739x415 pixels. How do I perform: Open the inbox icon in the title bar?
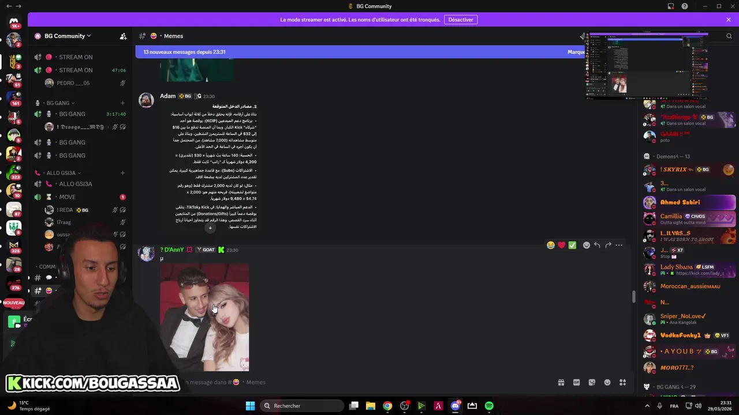click(x=671, y=6)
